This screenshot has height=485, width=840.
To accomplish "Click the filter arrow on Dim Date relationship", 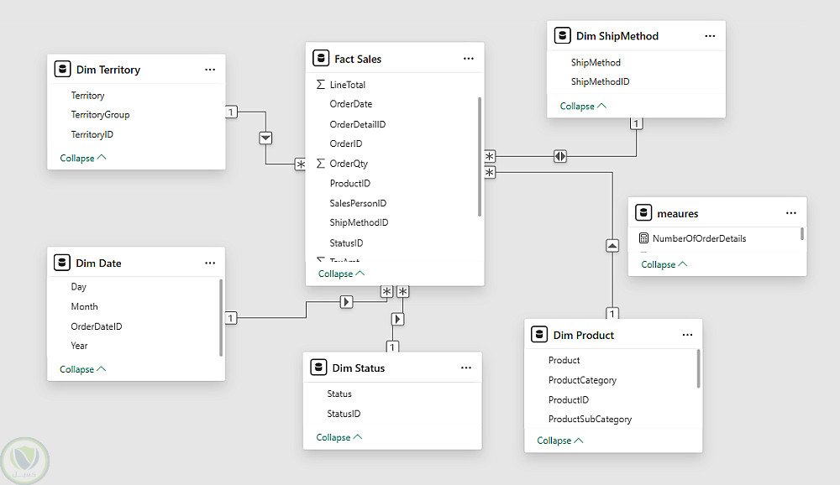I will [x=346, y=302].
